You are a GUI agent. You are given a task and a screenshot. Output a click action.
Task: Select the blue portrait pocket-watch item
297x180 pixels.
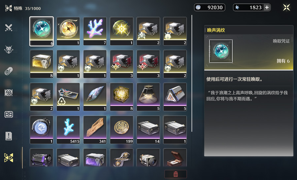coord(42,130)
